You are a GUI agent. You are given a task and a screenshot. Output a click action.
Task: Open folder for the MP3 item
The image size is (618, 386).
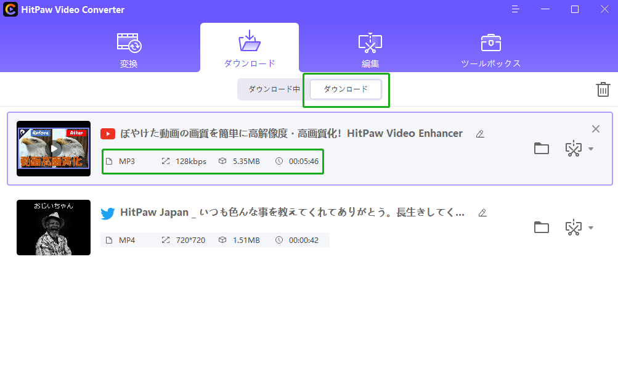(x=542, y=149)
